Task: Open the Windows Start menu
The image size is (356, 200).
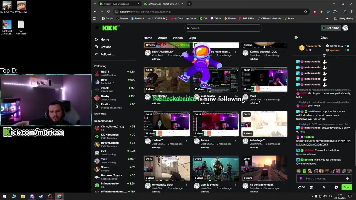Action: coord(4,196)
